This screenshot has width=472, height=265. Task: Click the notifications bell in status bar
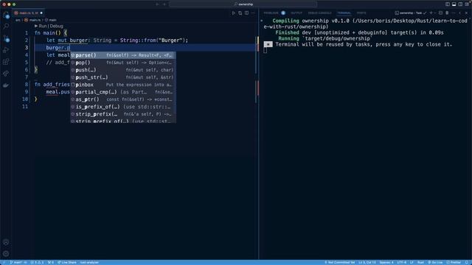pos(467,262)
